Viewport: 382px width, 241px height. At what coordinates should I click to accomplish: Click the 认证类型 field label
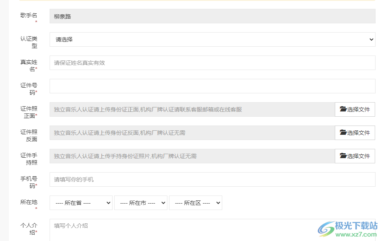click(x=29, y=42)
